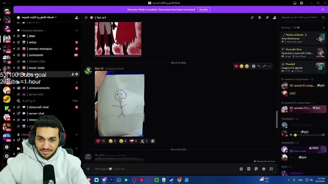This screenshot has width=328, height=184.
Task: Invite people icon next to server name
Action: tap(77, 18)
